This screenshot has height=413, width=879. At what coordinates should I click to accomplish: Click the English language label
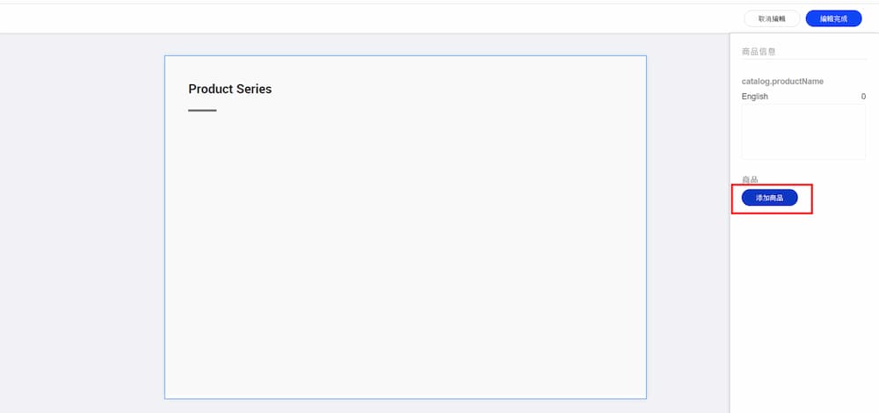pos(754,96)
